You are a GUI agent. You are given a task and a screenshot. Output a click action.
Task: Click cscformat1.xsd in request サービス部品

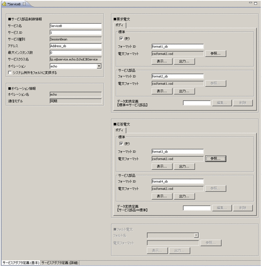tap(177, 84)
